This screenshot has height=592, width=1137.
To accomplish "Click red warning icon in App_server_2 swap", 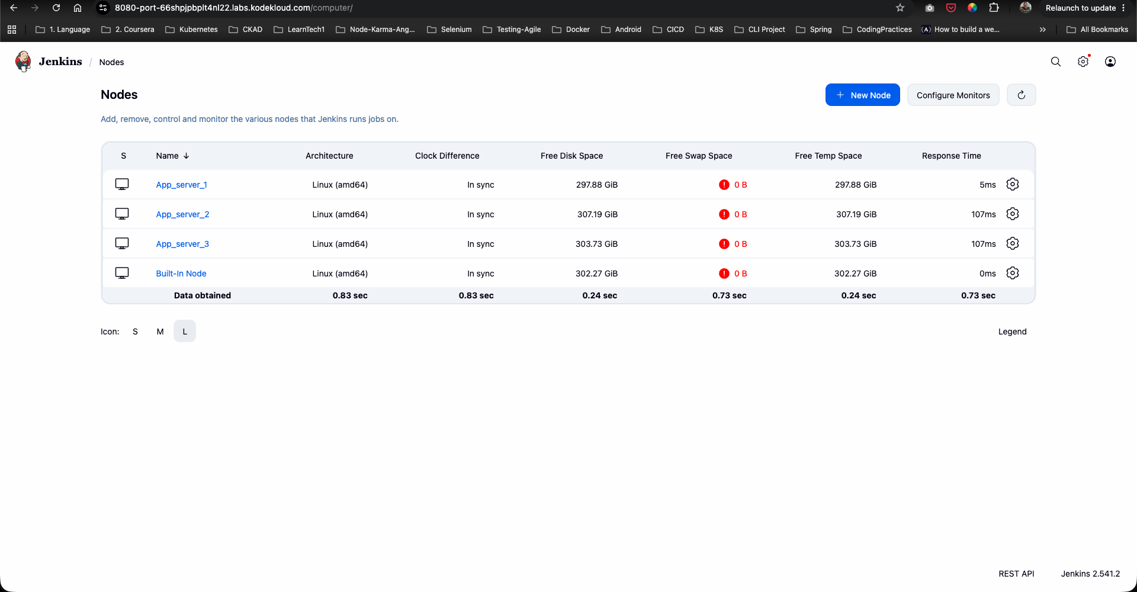I will 724,214.
